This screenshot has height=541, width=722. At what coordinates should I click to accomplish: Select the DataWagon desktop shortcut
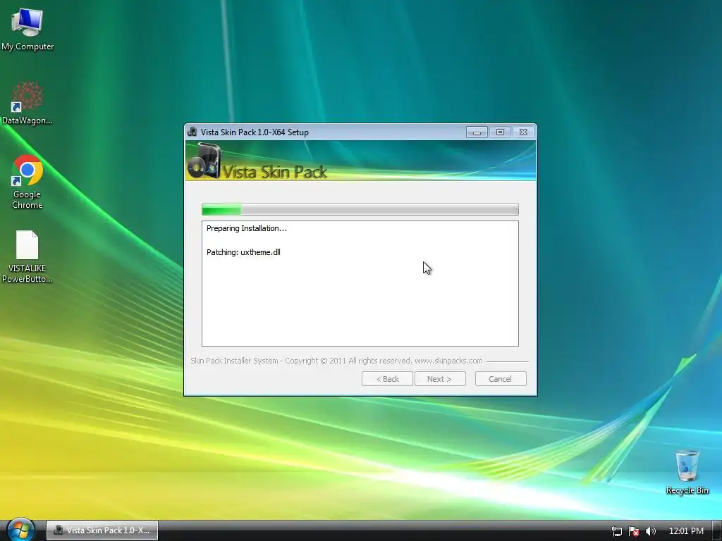click(x=27, y=103)
